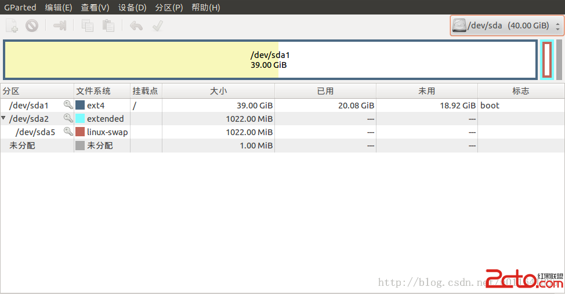Sort by the 文件系统 column header

coord(102,91)
